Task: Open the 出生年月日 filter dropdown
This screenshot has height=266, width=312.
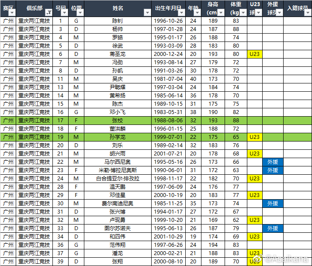Action: [x=183, y=13]
